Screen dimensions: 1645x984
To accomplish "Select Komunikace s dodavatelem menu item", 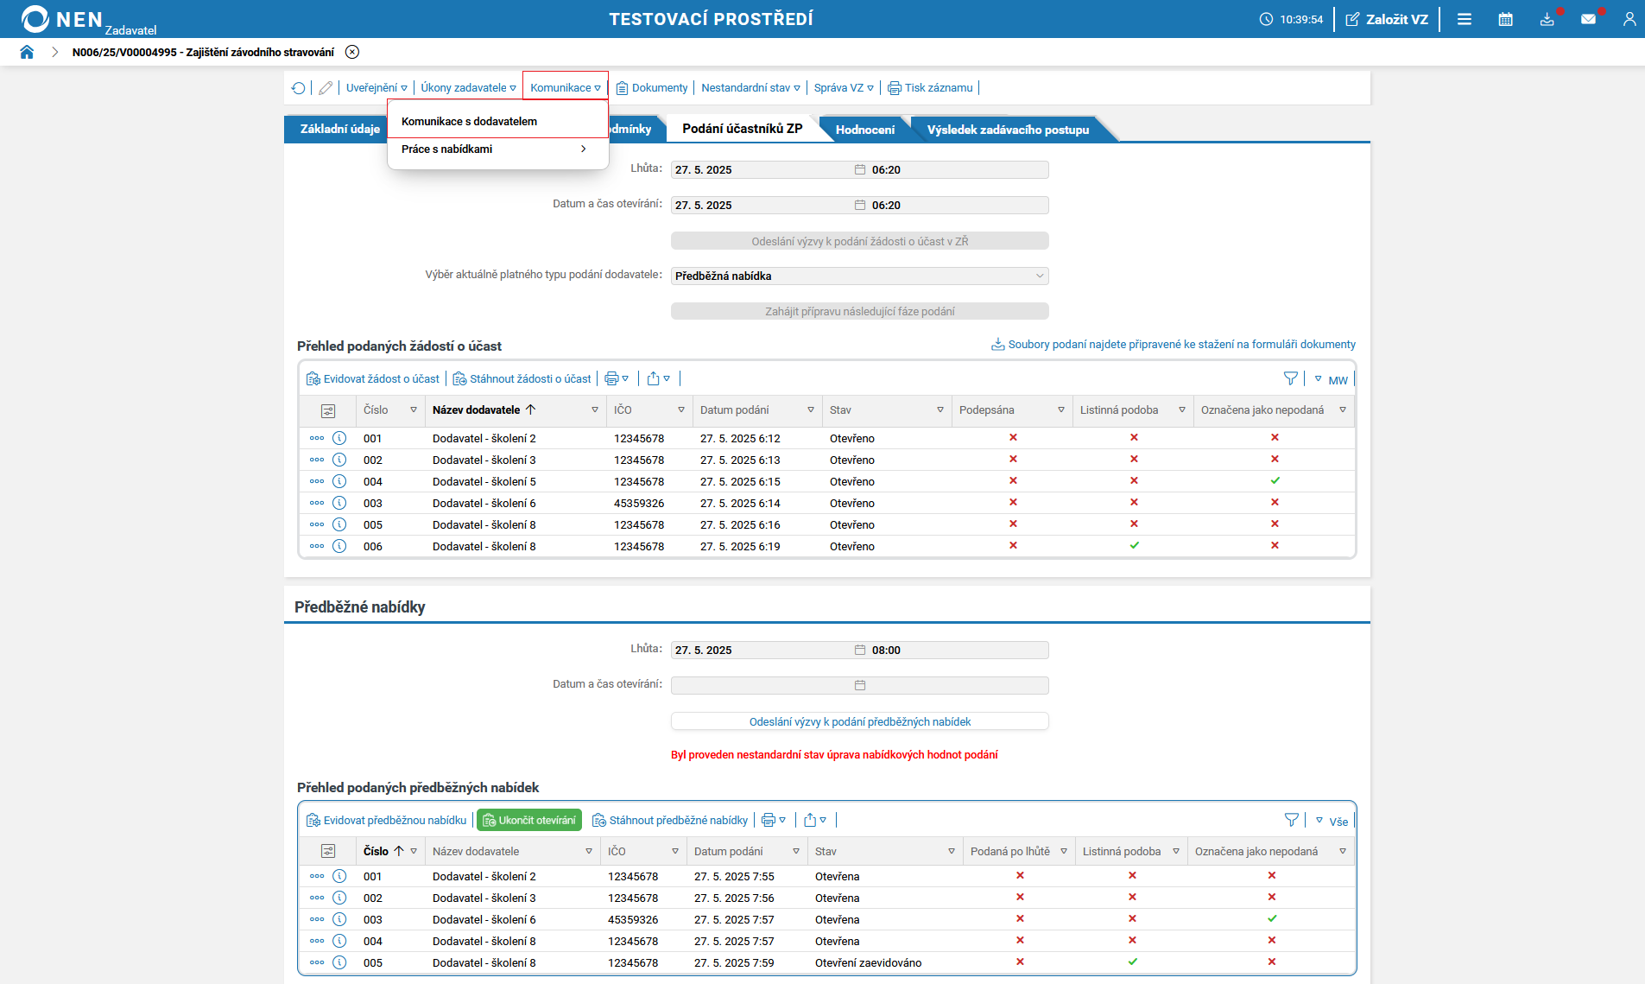I will point(469,122).
